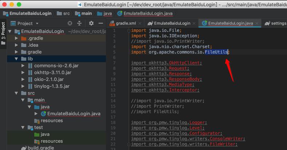The width and height of the screenshot is (287, 150).
Task: Click Configurator import on line 20
Action: (x=205, y=133)
